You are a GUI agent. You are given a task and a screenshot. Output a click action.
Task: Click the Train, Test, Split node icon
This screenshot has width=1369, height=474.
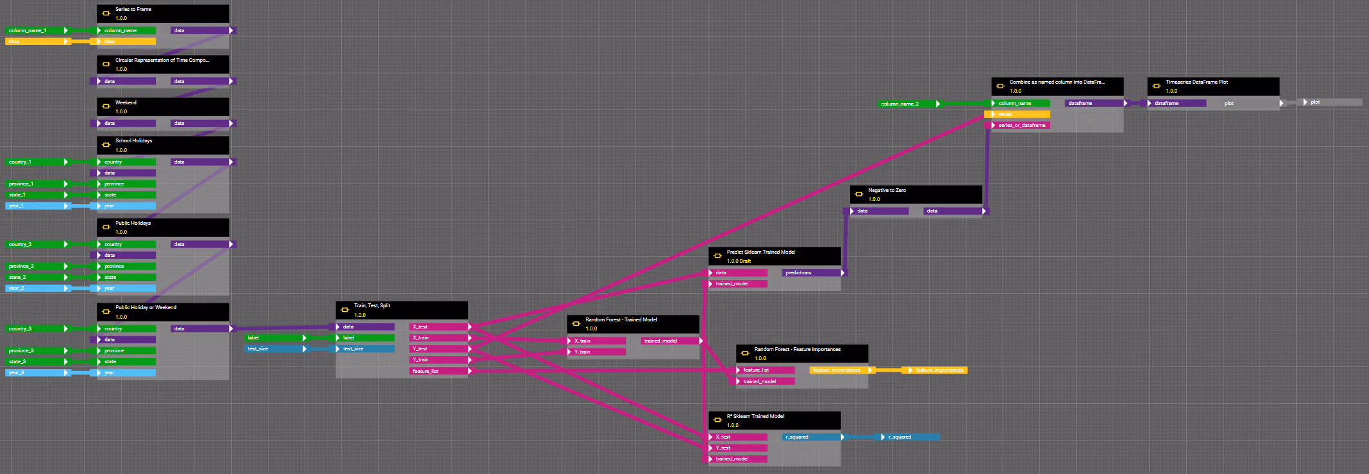[x=345, y=310]
